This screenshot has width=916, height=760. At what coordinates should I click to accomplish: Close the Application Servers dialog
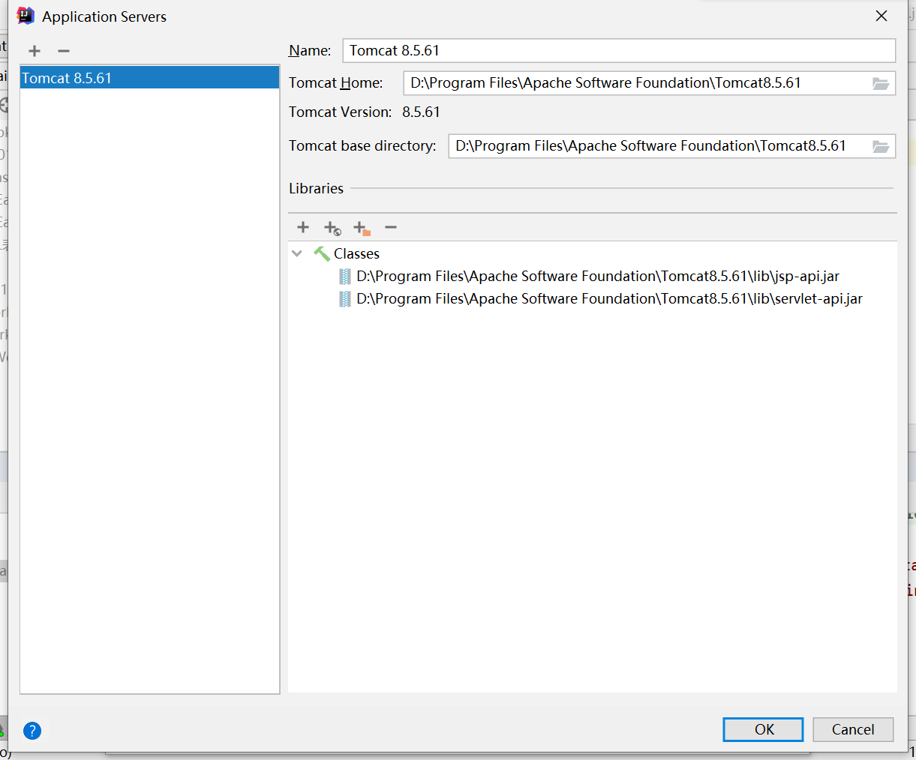coord(881,16)
